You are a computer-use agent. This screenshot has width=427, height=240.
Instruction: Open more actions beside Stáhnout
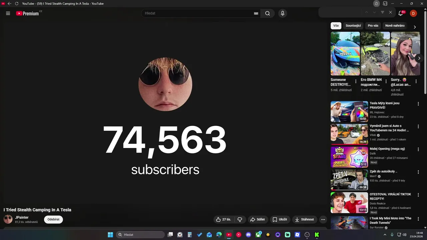(x=323, y=219)
